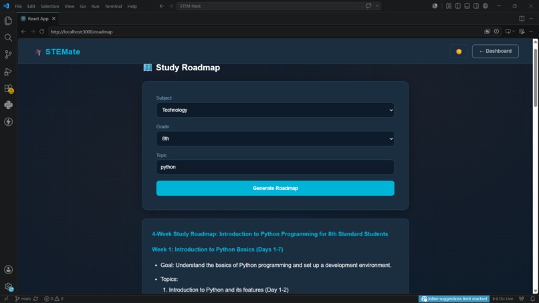Image resolution: width=539 pixels, height=303 pixels.
Task: Open the Selection menu
Action: pos(49,6)
